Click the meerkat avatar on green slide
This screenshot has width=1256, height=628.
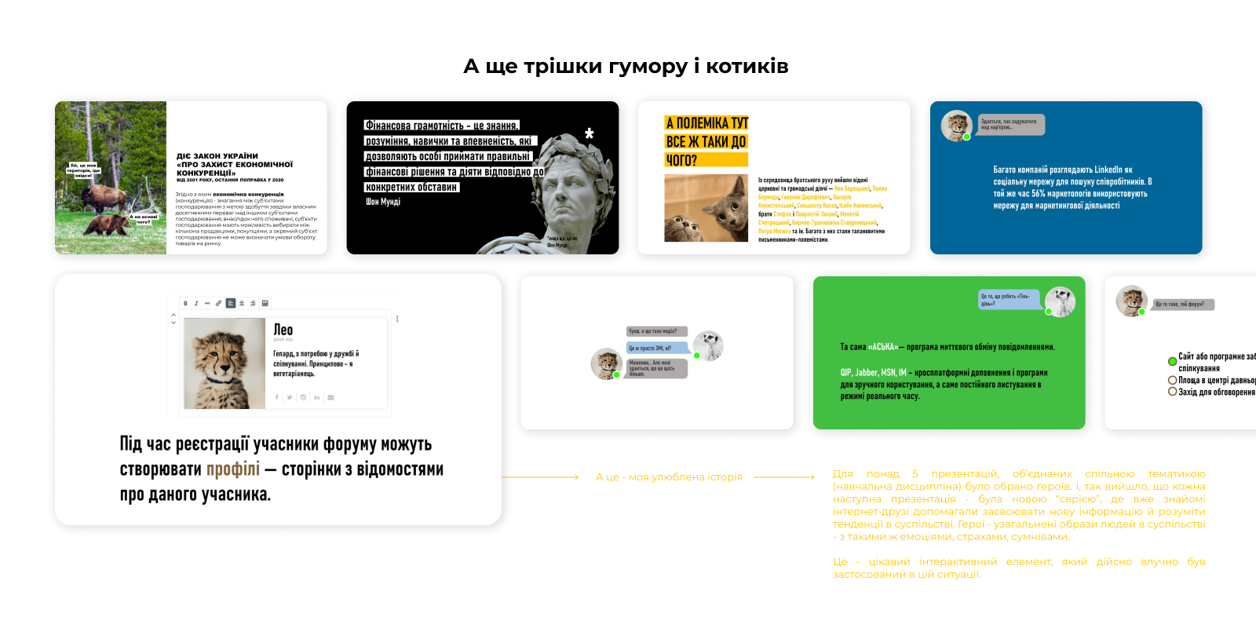1060,301
